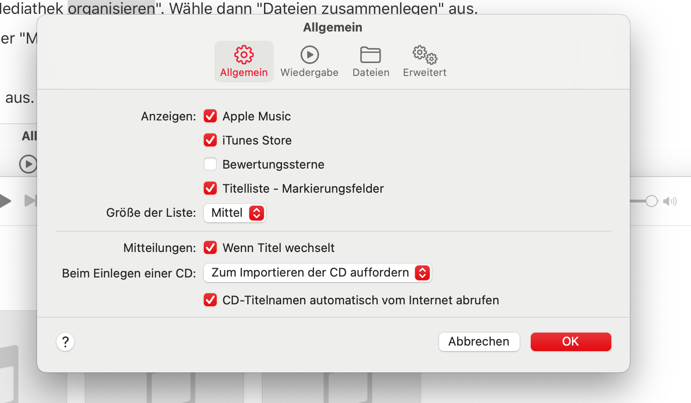Expand the Beim Einlegen einer CD dropdown
691x403 pixels.
click(x=318, y=273)
